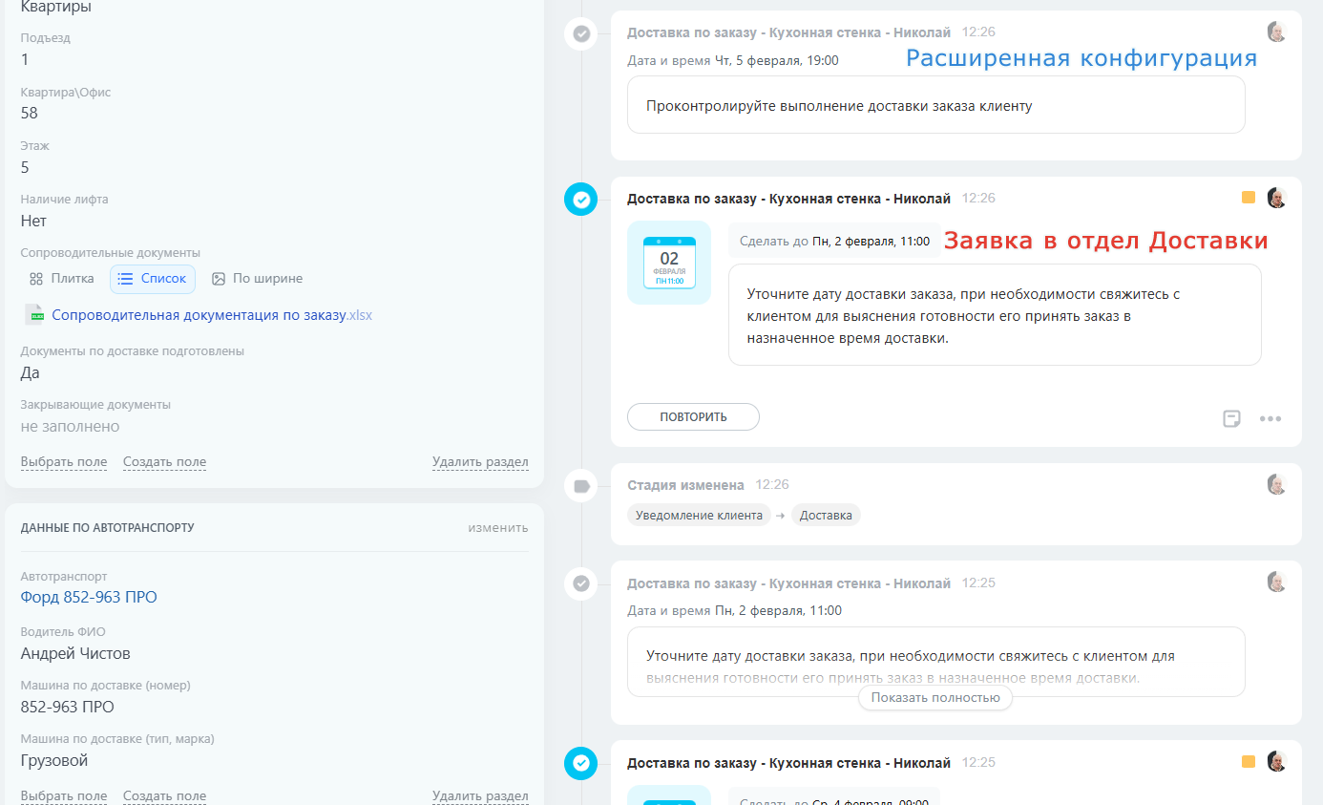Click Создать поле below Грузовой value
The width and height of the screenshot is (1323, 805).
point(164,796)
